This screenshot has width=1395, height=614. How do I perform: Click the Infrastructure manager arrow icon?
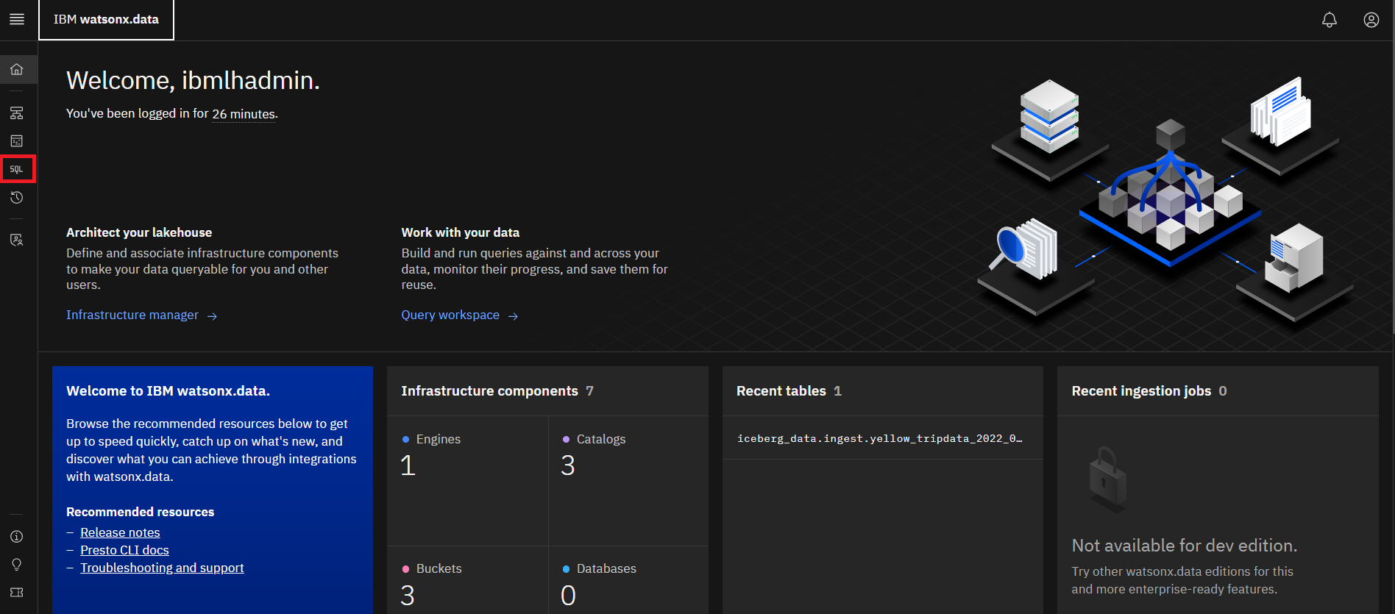tap(212, 316)
